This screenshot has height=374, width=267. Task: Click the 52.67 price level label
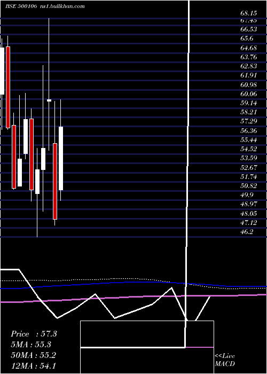point(249,167)
